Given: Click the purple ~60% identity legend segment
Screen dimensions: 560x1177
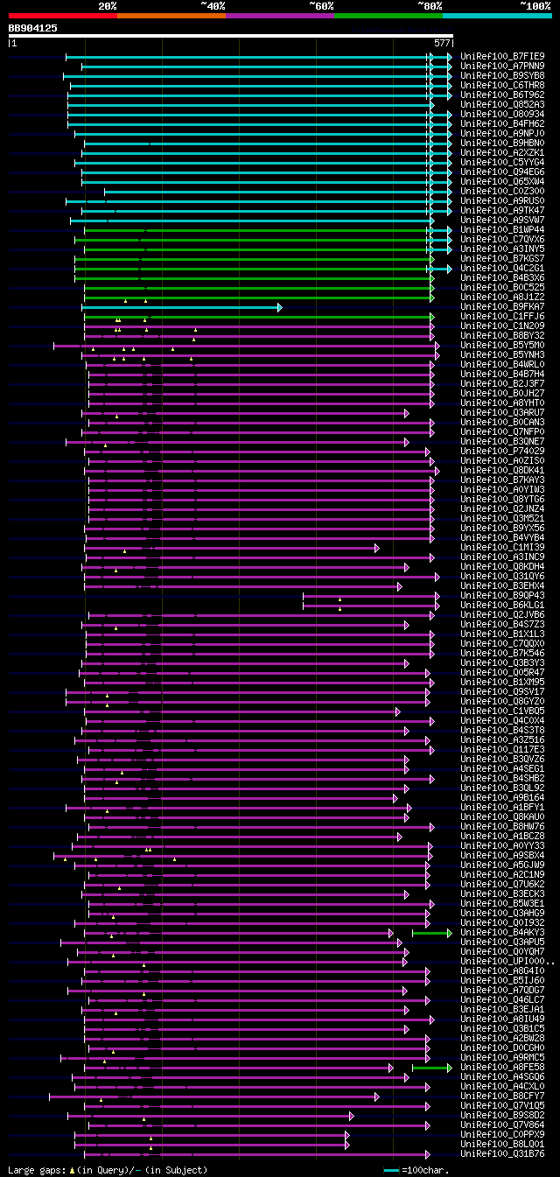Looking at the screenshot, I should coord(279,16).
